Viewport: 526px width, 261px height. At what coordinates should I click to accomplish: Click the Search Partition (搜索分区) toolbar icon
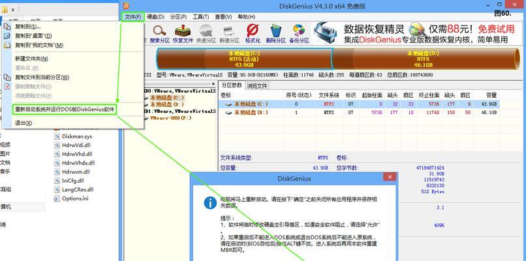(160, 31)
